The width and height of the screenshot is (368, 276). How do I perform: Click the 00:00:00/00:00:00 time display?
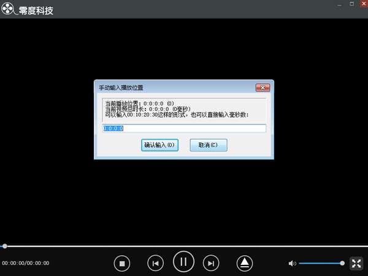26,263
